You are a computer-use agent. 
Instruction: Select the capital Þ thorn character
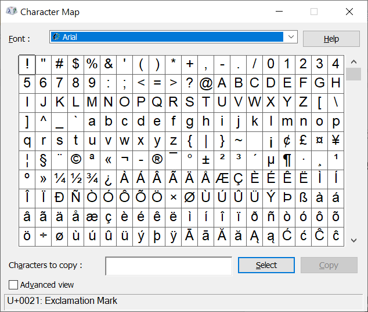[x=287, y=199]
